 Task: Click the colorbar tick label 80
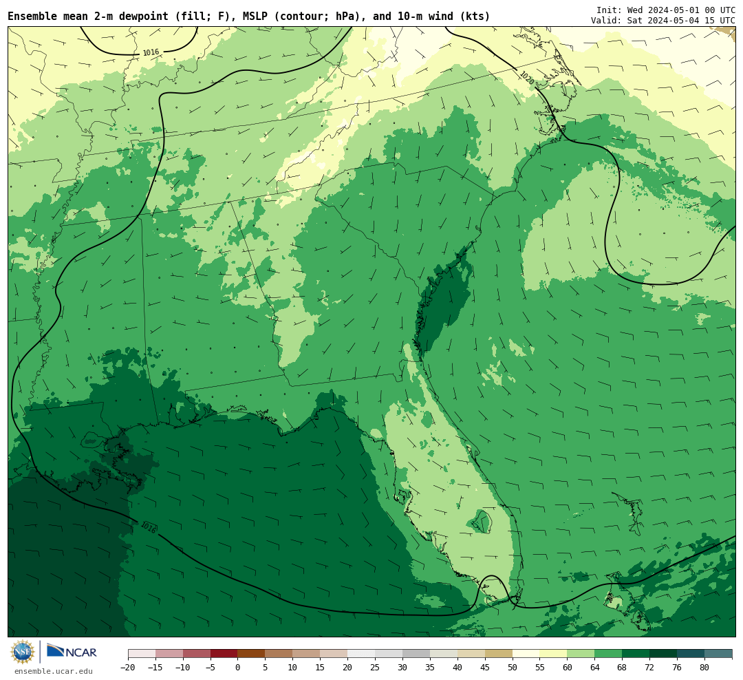(x=704, y=668)
